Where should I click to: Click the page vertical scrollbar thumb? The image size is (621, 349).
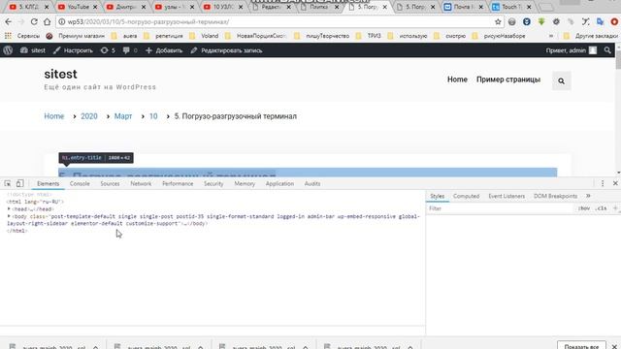click(x=618, y=60)
